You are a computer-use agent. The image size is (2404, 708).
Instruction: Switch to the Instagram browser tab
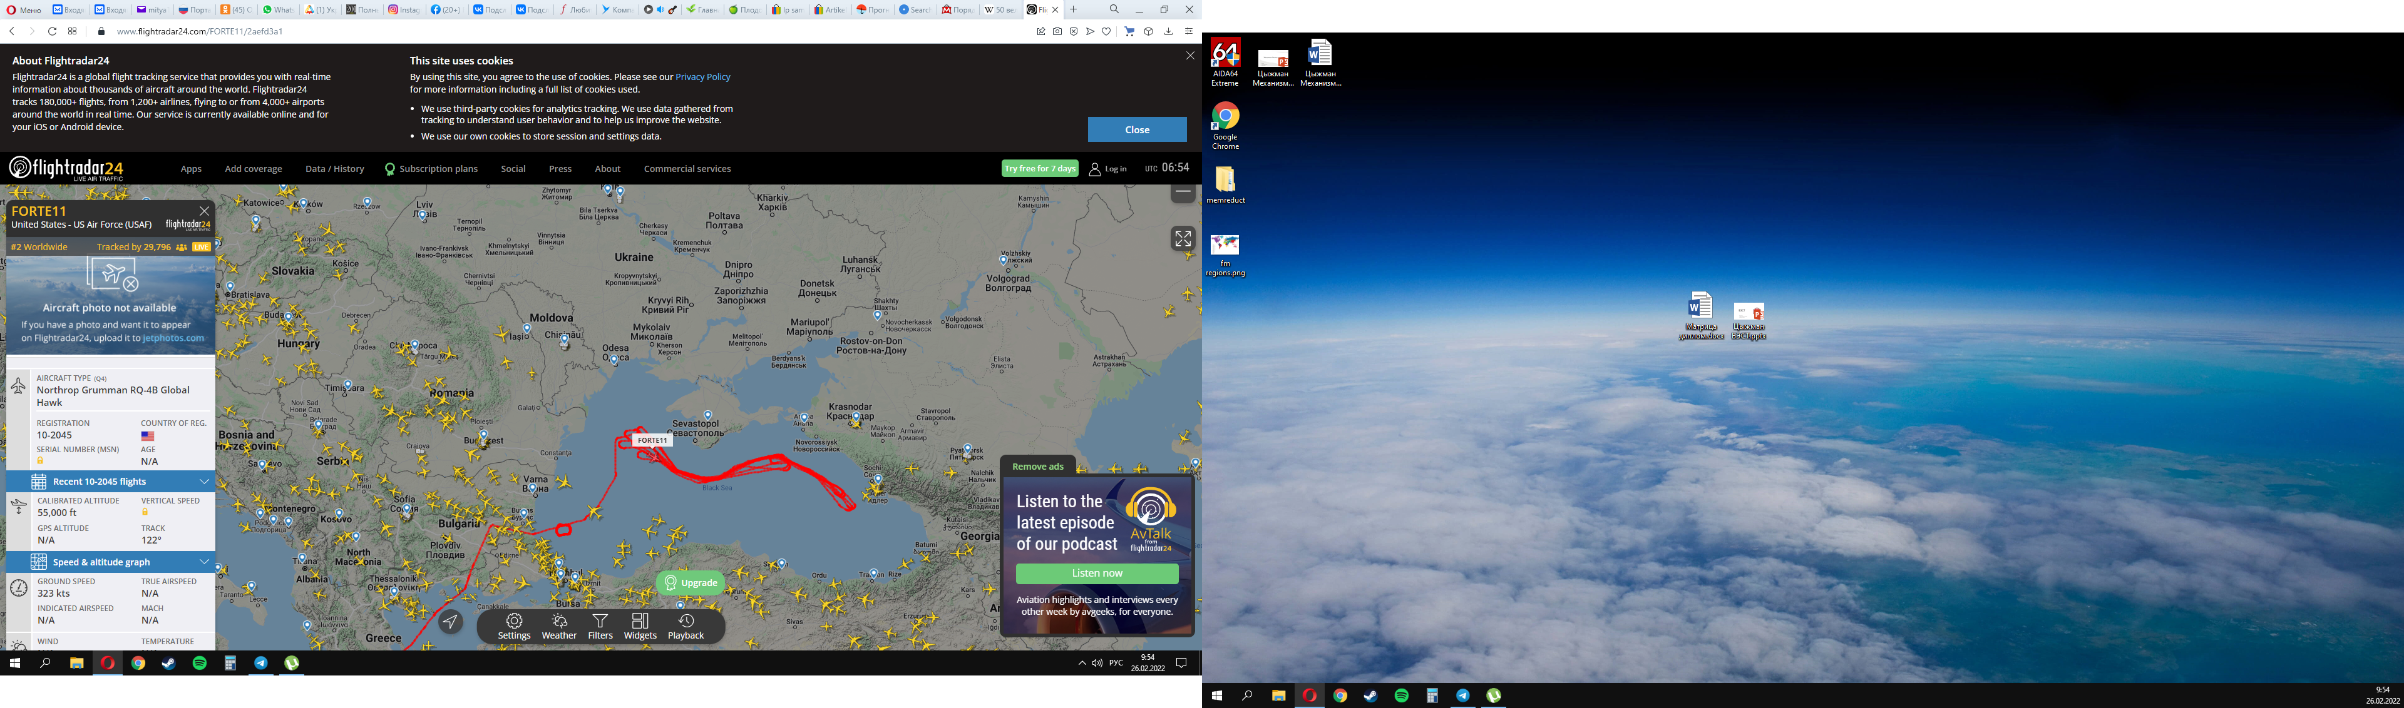click(404, 9)
